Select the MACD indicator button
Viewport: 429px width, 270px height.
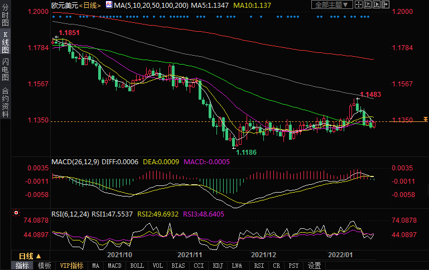click(x=115, y=266)
